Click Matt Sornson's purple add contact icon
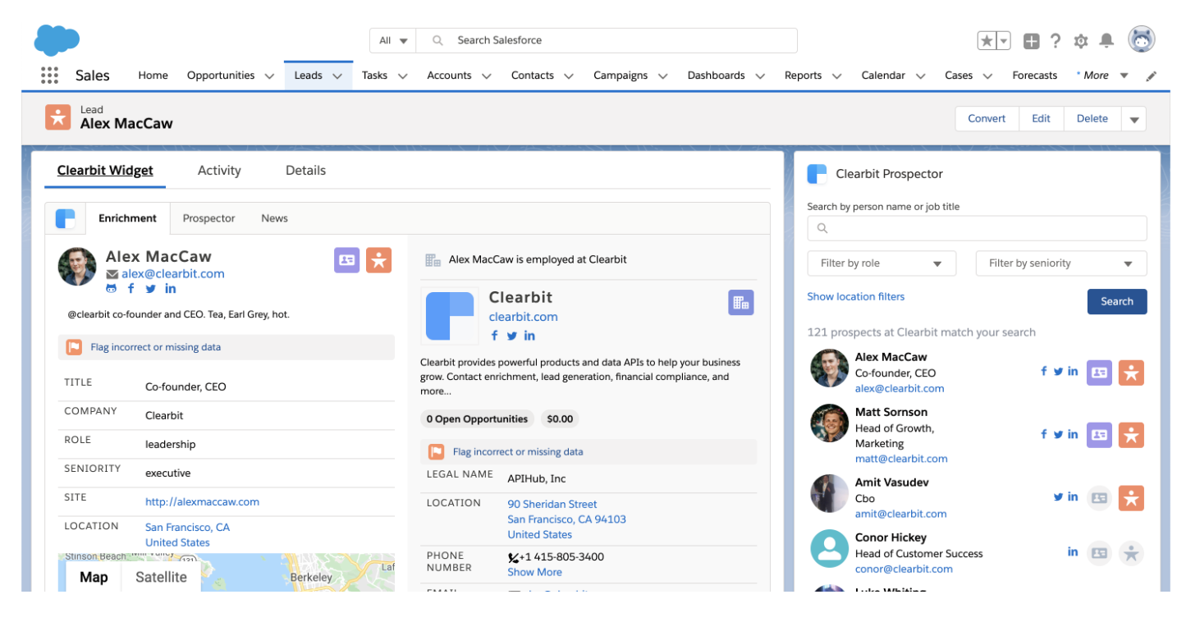Image resolution: width=1177 pixels, height=622 pixels. [1099, 435]
